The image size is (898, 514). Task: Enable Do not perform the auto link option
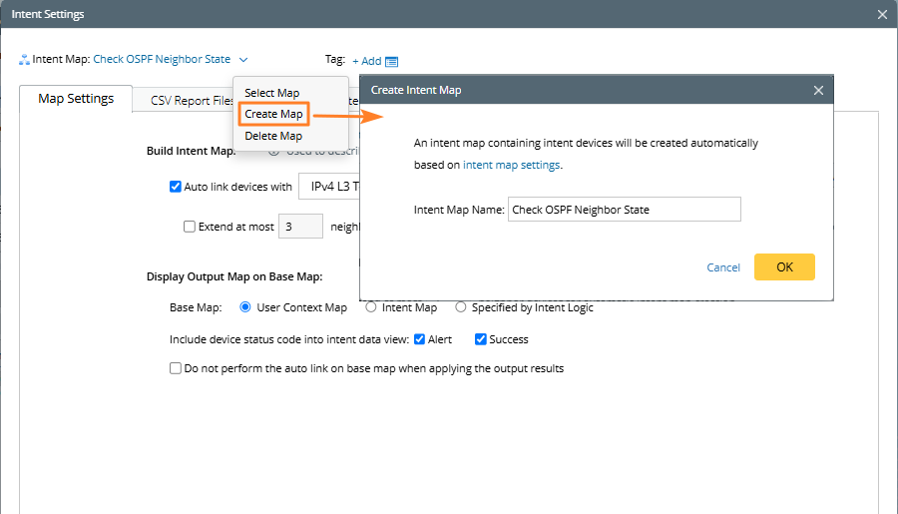point(176,368)
